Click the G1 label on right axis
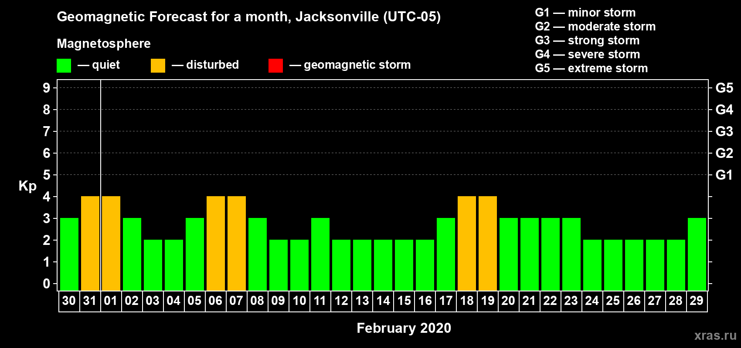 [x=724, y=175]
